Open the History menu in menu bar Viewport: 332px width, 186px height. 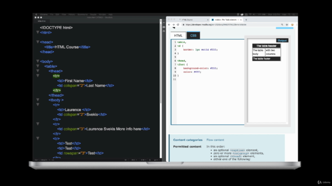[72, 14]
